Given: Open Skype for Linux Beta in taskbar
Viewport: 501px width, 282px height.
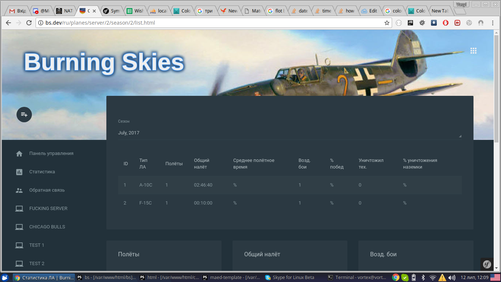Looking at the screenshot, I should (290, 278).
